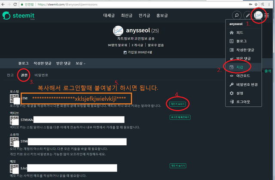Click 개인 키 보이기 button for posting key
Image resolution: width=275 pixels, height=180 pixels.
tap(177, 104)
